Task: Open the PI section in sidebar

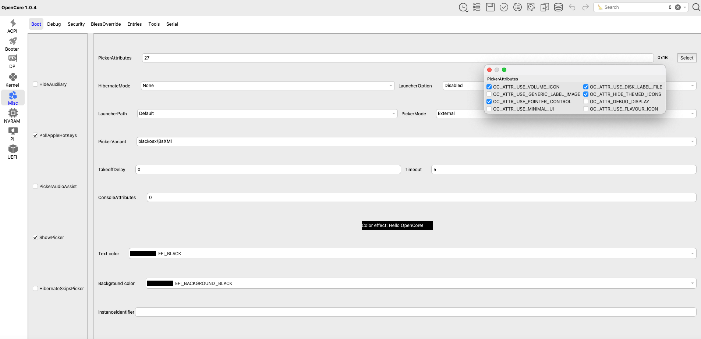Action: click(13, 134)
